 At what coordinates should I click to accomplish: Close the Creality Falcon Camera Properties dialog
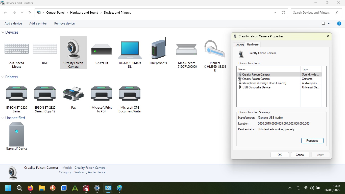(328, 36)
